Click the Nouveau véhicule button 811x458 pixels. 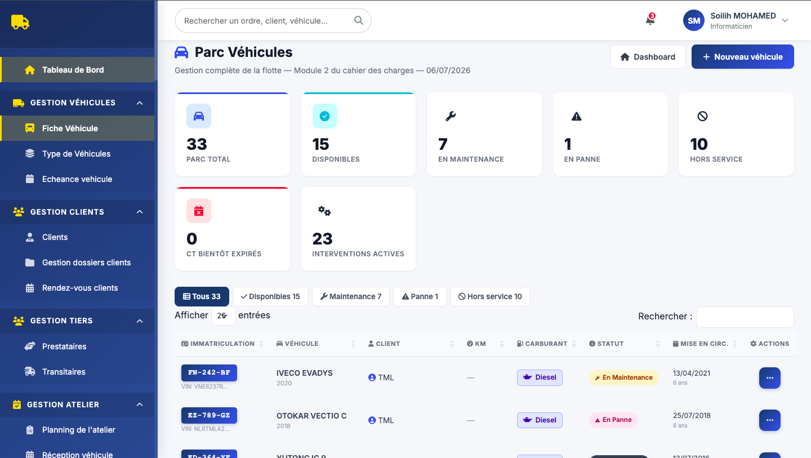(x=743, y=57)
